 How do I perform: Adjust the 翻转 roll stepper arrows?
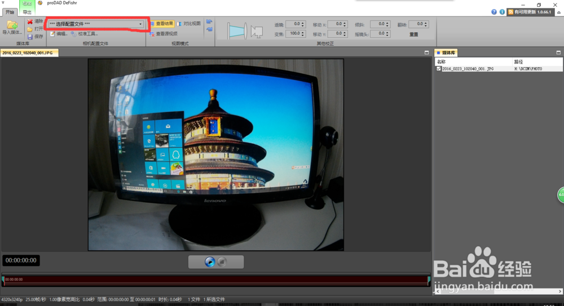point(426,24)
